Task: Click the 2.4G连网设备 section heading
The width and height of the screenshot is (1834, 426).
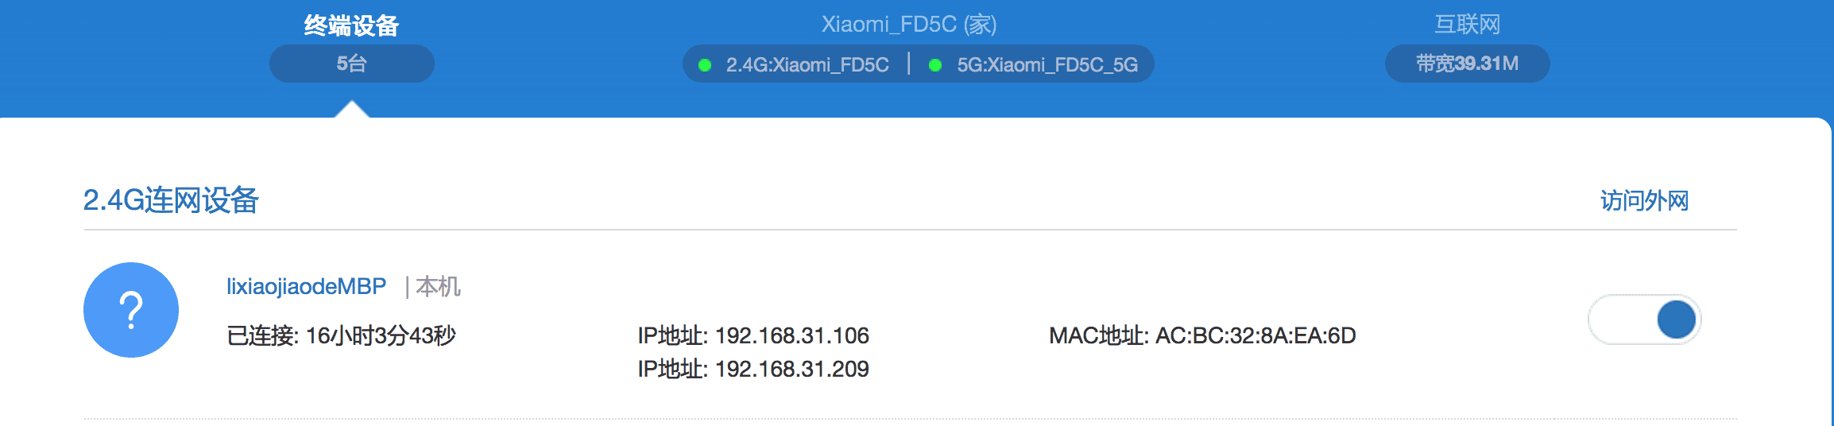Action: pos(171,200)
